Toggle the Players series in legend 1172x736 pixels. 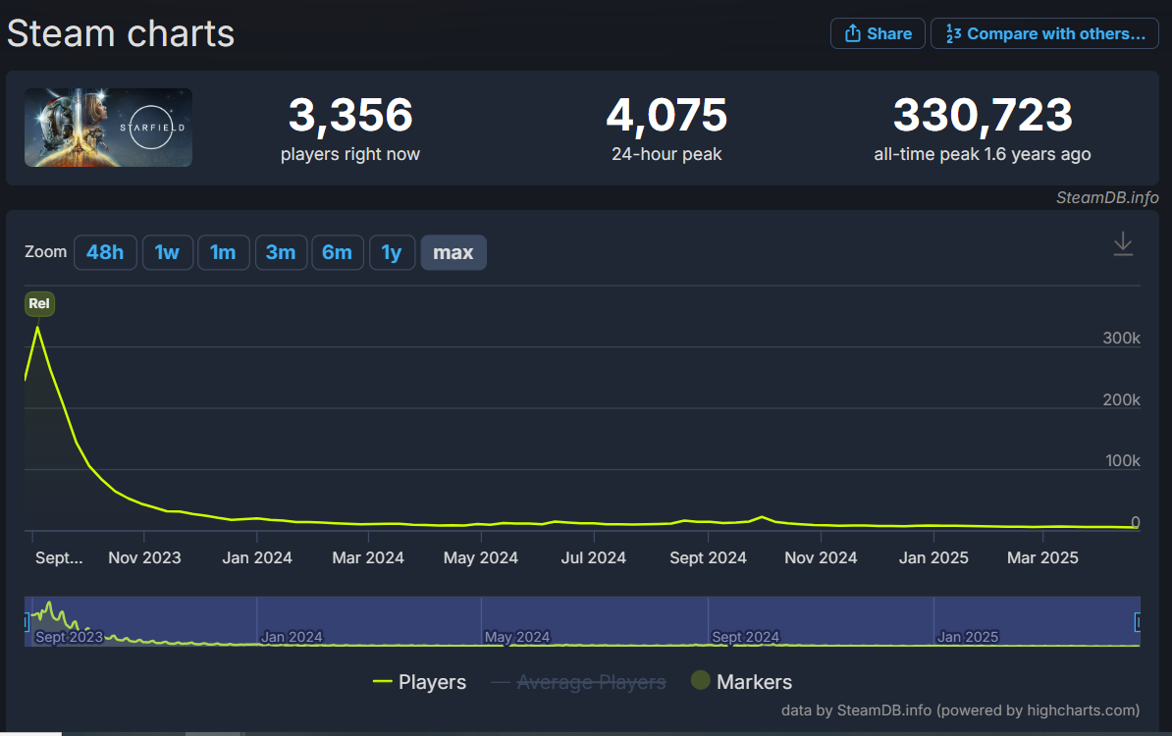tap(419, 681)
